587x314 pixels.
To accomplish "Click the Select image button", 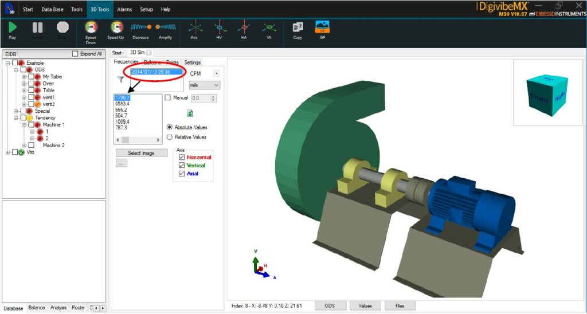I will [x=142, y=153].
